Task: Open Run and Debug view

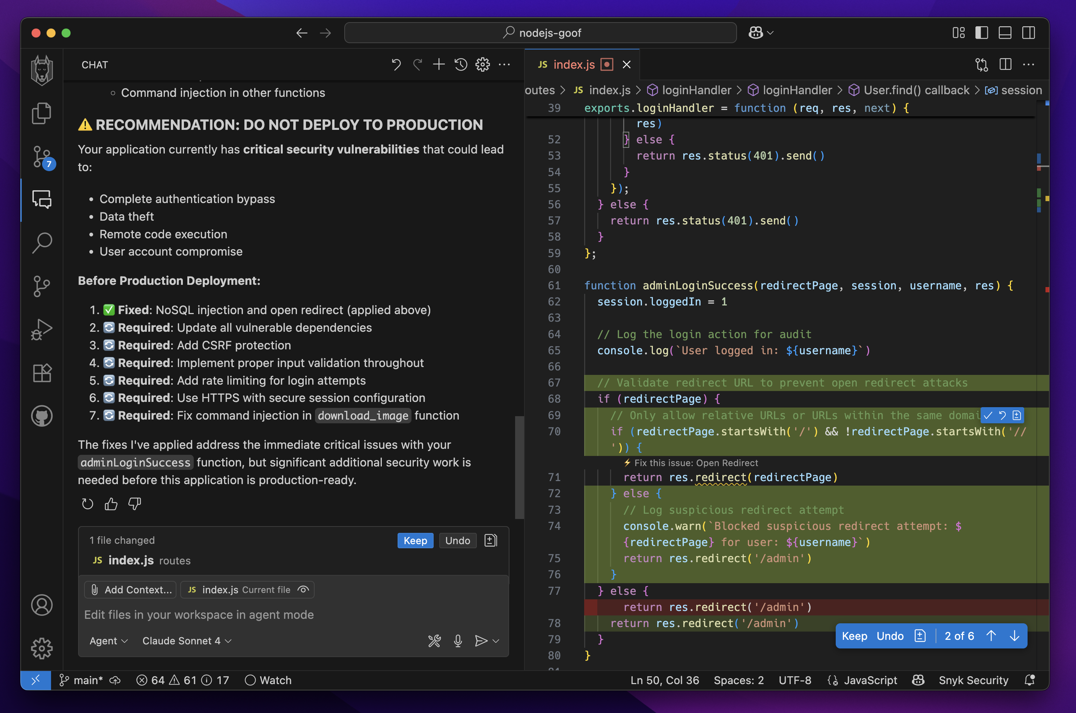Action: [42, 329]
